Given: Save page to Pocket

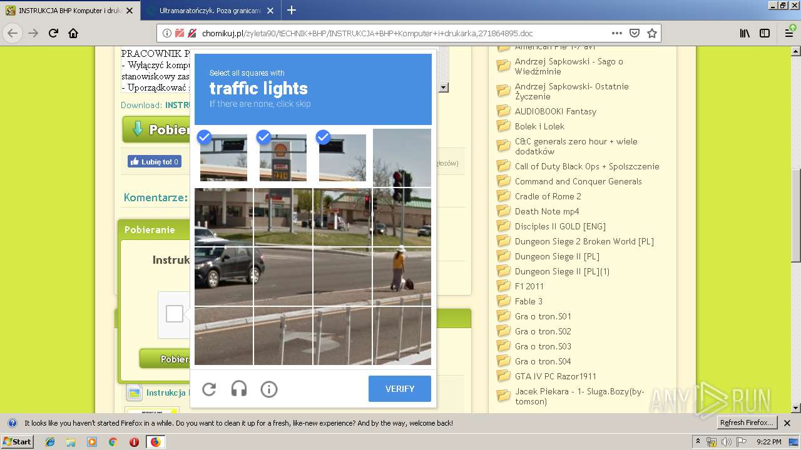Looking at the screenshot, I should (635, 33).
